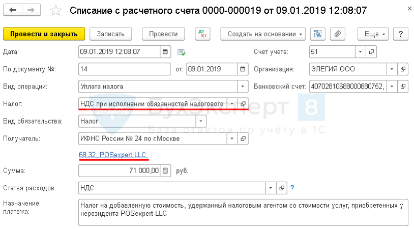Open the Счет учета 51 item form
Image resolution: width=414 pixels, height=229 pixels.
371,52
